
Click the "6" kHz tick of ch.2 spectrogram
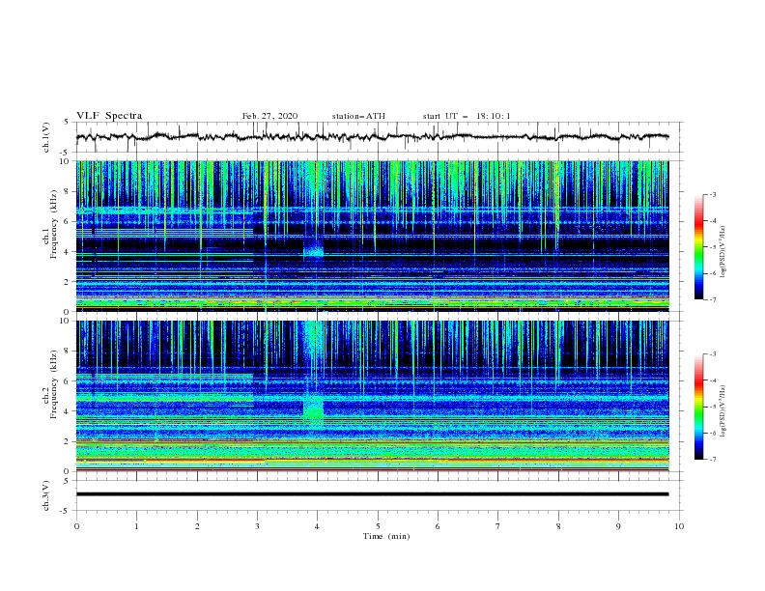point(68,380)
